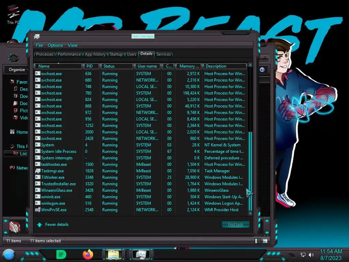349x262 pixels.
Task: Open the Options menu
Action: pyautogui.click(x=55, y=45)
